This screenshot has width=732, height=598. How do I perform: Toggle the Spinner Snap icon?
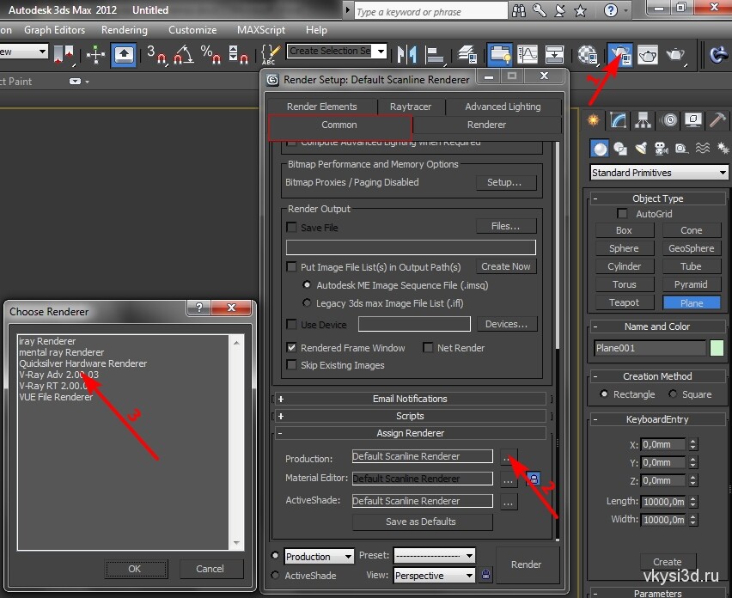[238, 55]
